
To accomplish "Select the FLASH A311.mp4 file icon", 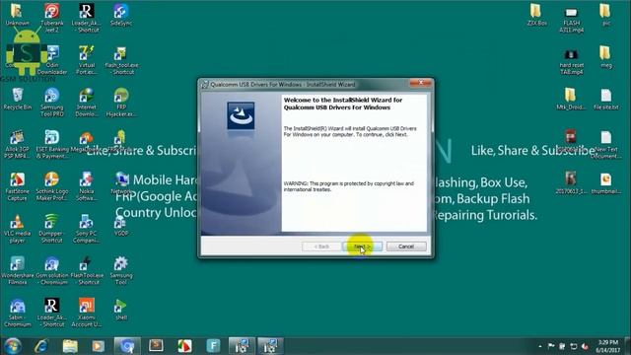I will tap(572, 20).
